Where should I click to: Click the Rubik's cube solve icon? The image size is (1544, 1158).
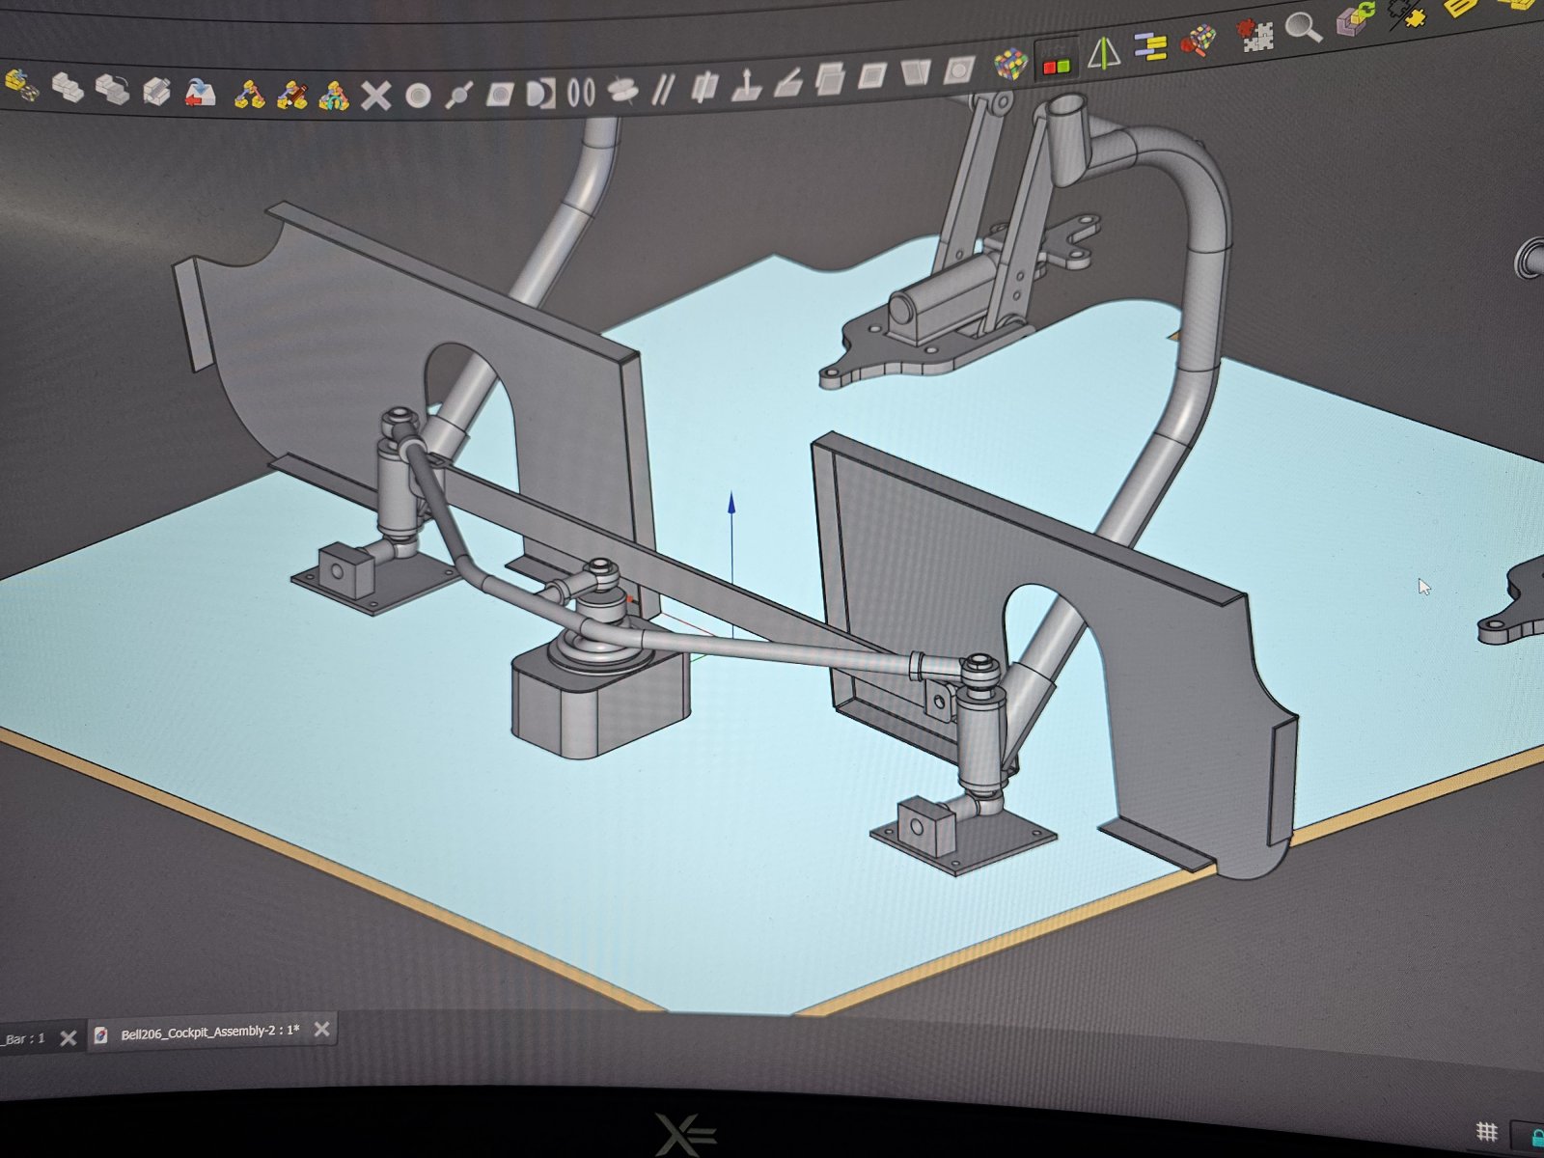[1011, 66]
